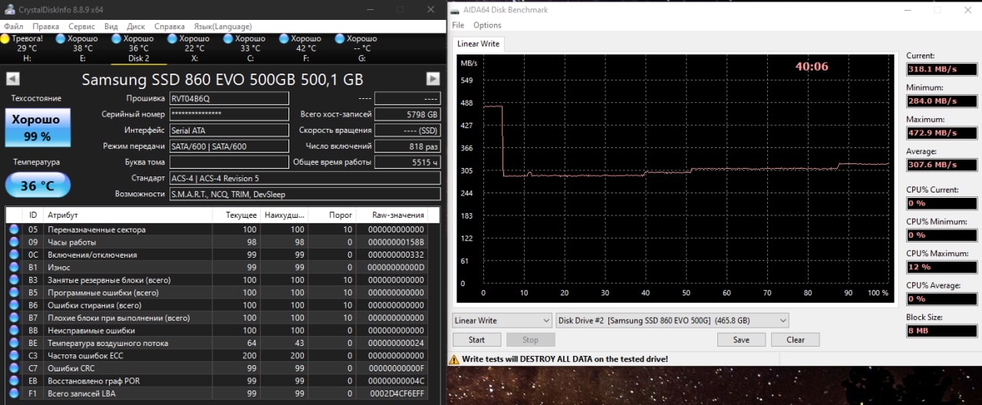982x405 pixels.
Task: Click status orb for attribute B7
Action: 14,318
